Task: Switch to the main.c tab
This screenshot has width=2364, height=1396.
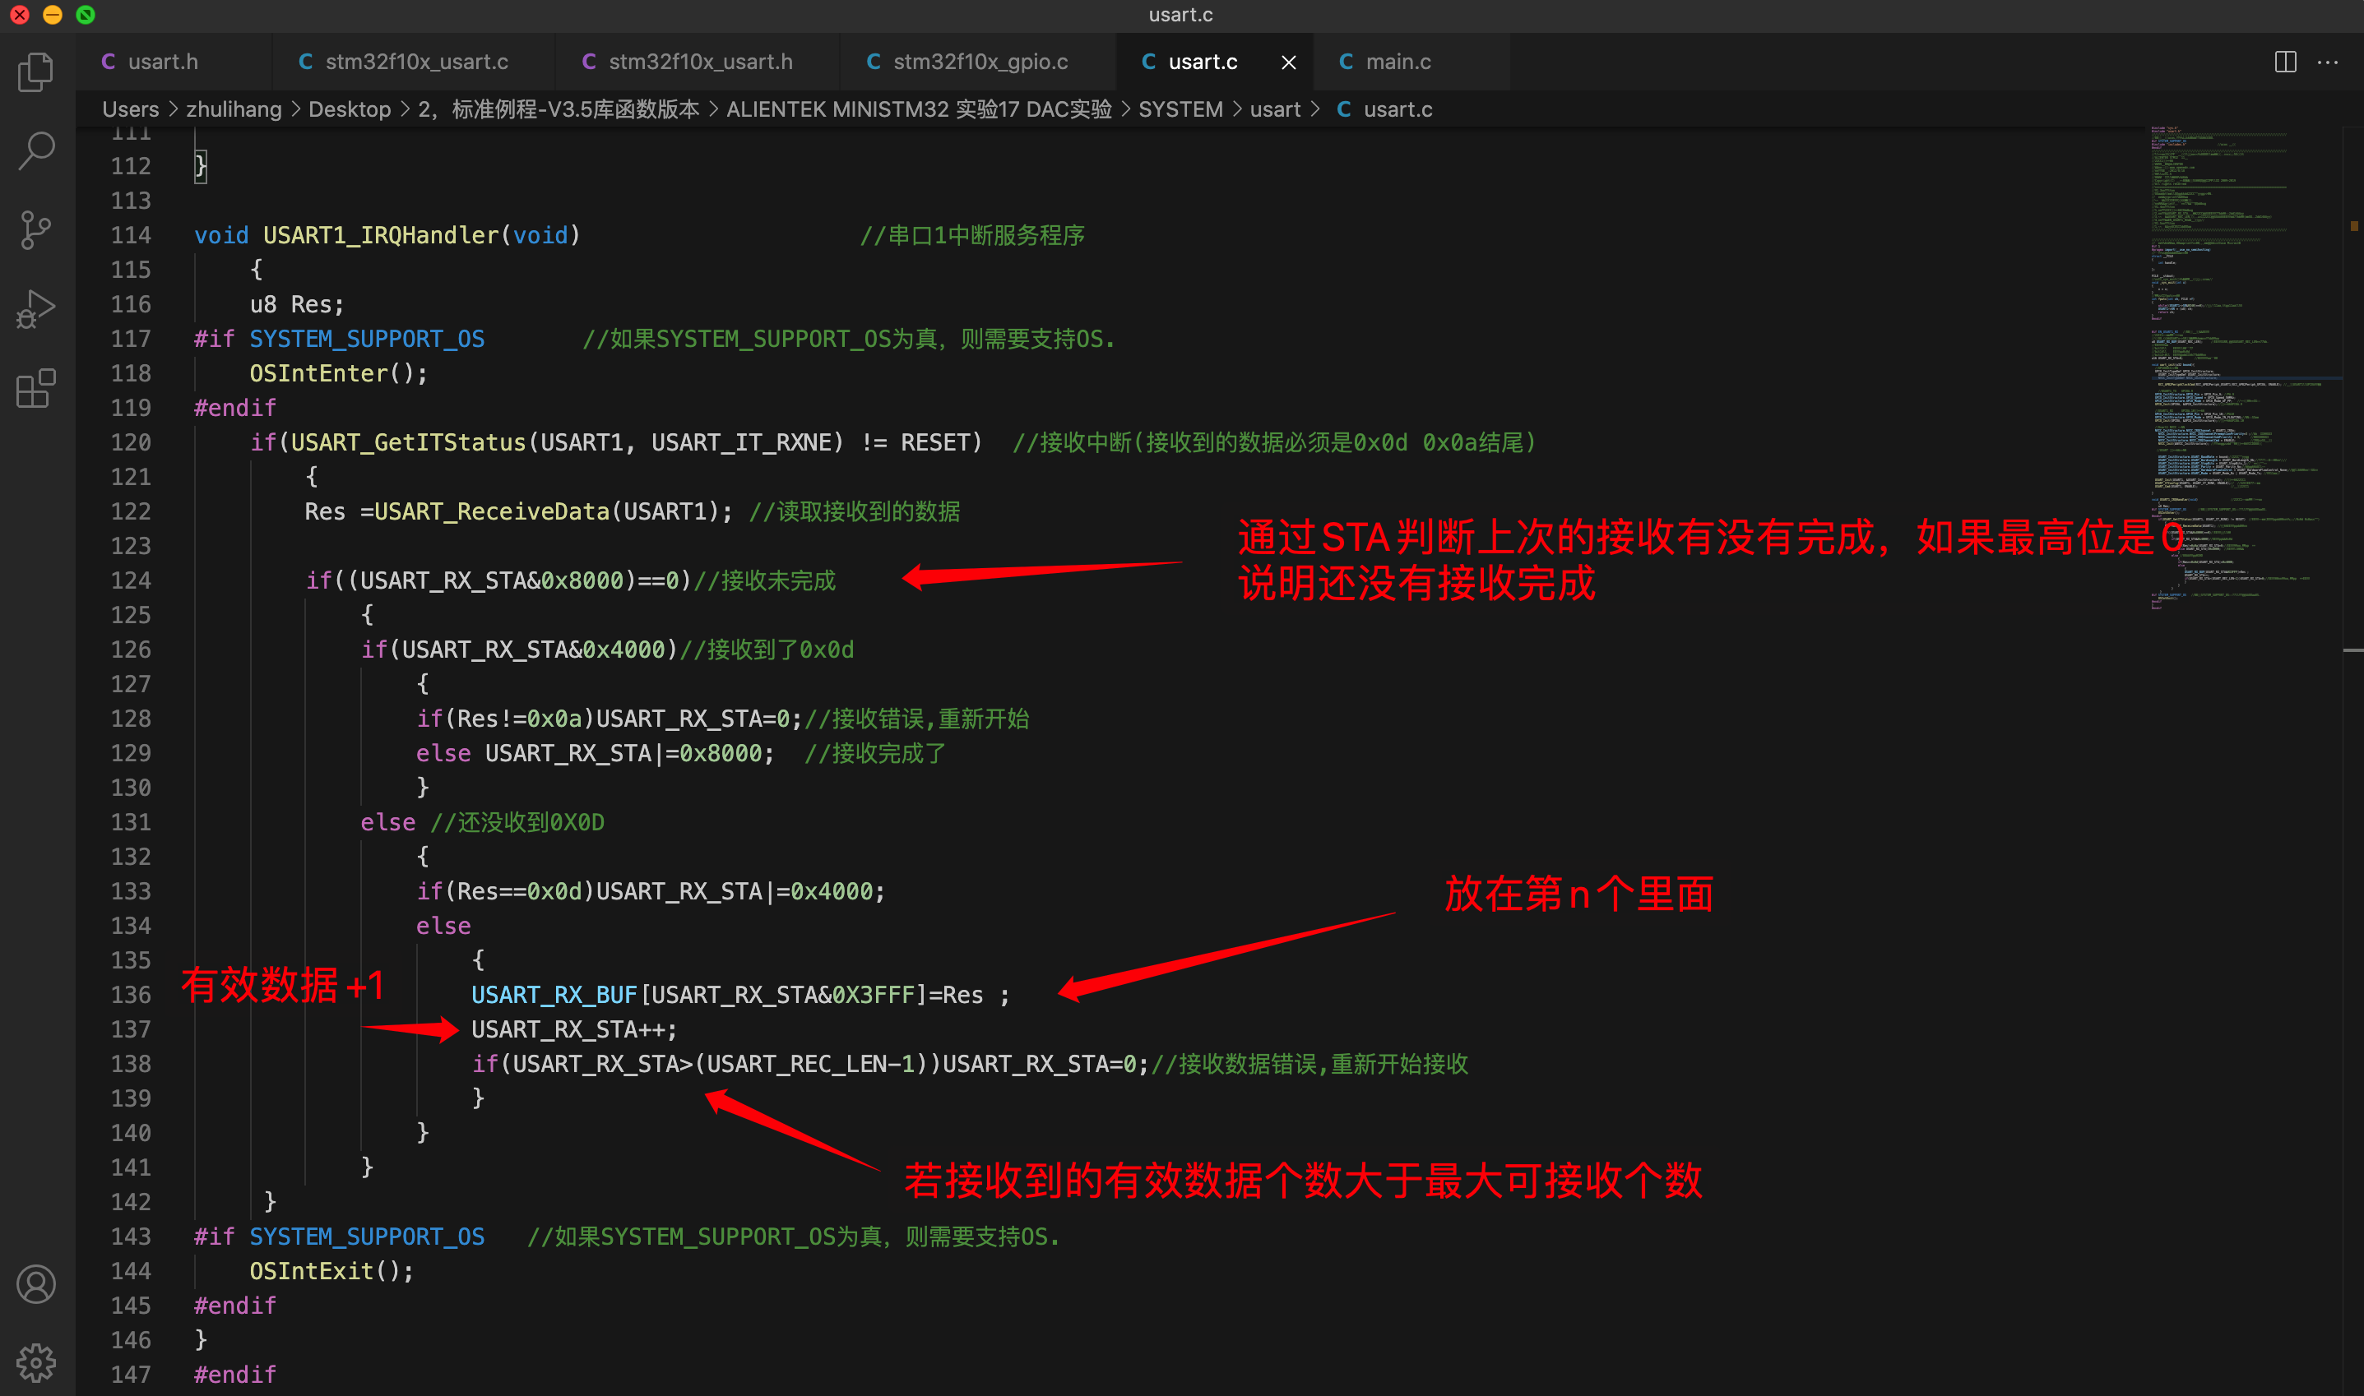Action: (1411, 62)
